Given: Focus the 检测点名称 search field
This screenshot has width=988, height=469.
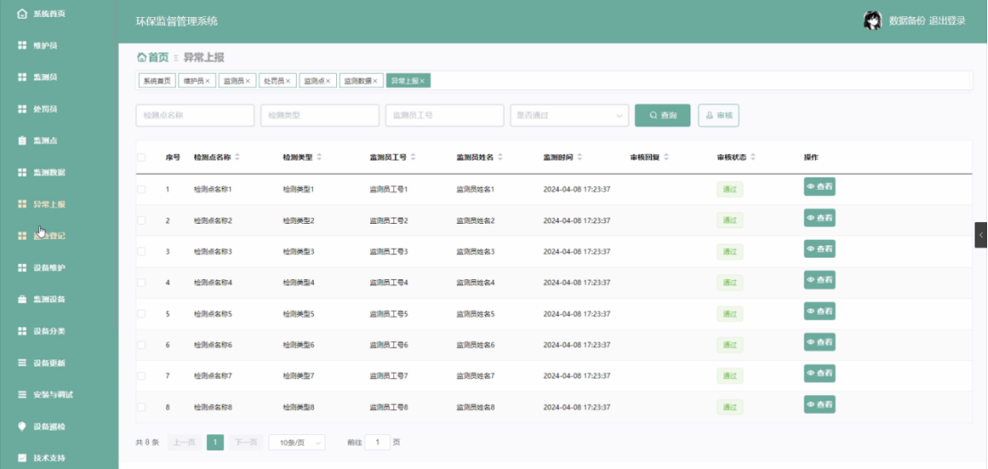Looking at the screenshot, I should point(195,115).
